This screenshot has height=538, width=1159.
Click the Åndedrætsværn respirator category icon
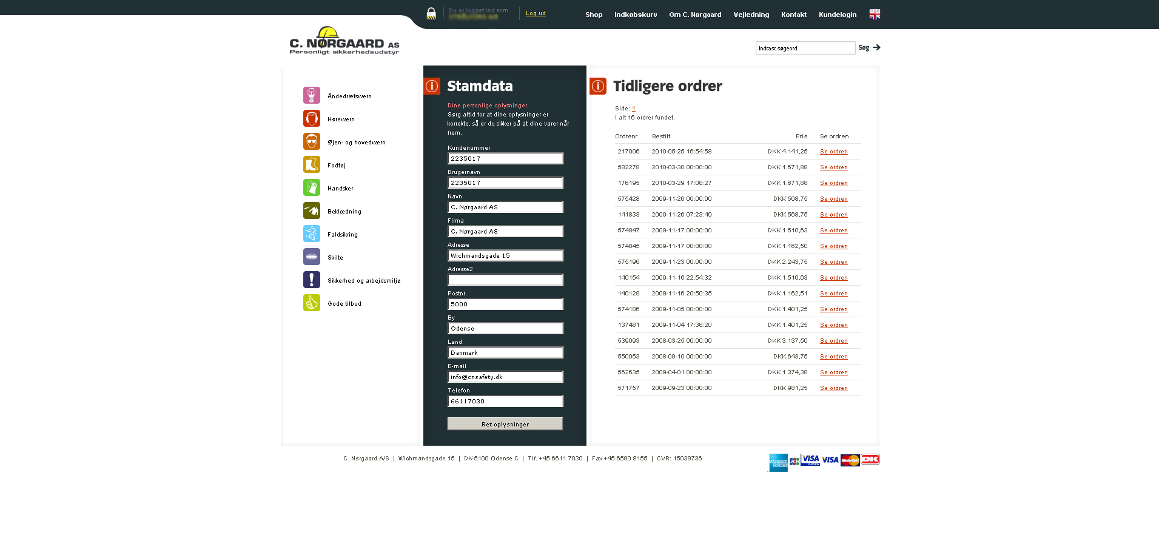coord(311,95)
